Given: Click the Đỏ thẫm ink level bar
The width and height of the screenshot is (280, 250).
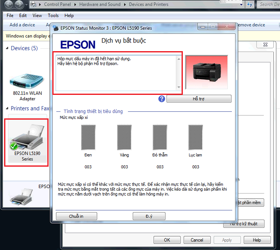Looking at the screenshot, I should tap(160, 137).
